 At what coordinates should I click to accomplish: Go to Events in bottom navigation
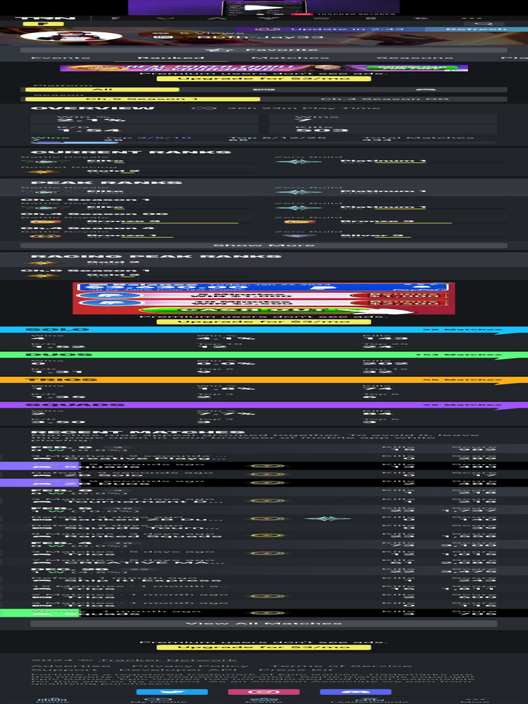(x=263, y=700)
